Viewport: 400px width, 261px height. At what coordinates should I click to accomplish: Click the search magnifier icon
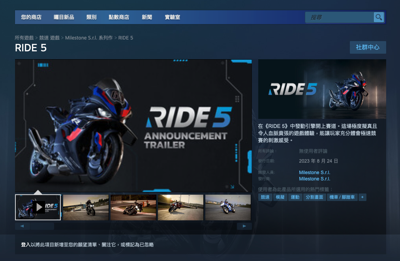point(379,17)
